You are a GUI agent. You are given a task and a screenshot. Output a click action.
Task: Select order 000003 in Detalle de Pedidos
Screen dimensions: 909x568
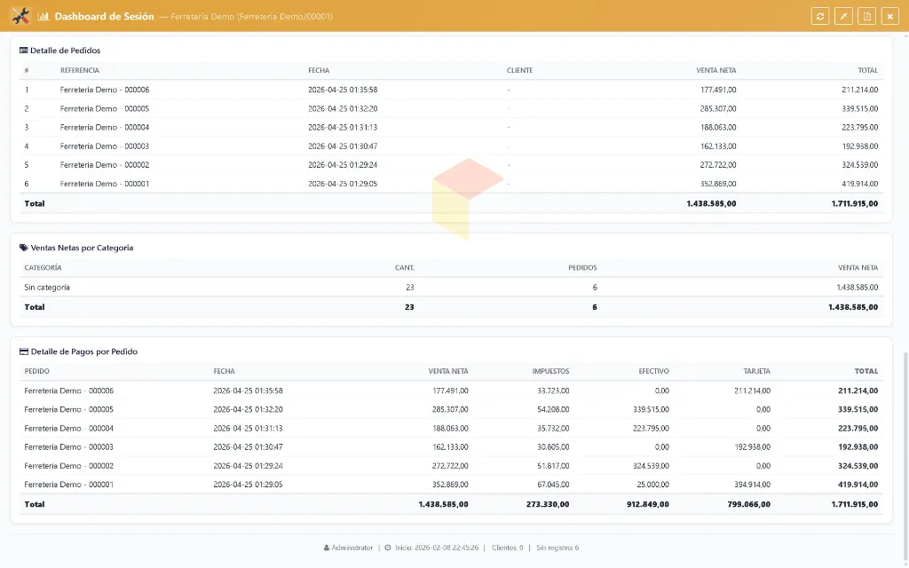[x=451, y=146]
